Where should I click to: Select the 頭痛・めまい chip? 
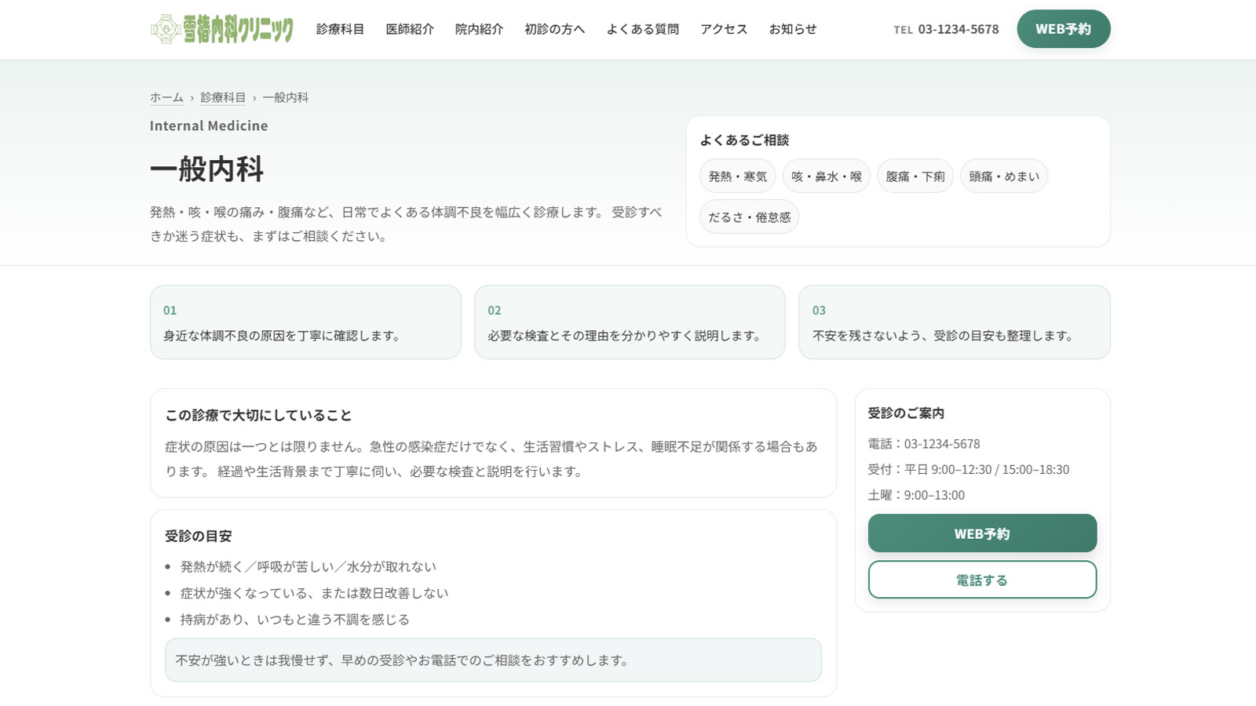click(1003, 176)
